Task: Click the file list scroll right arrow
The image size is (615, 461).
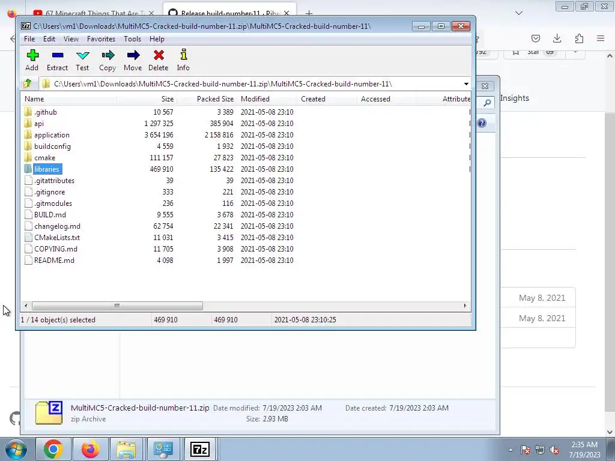Action: (x=465, y=306)
